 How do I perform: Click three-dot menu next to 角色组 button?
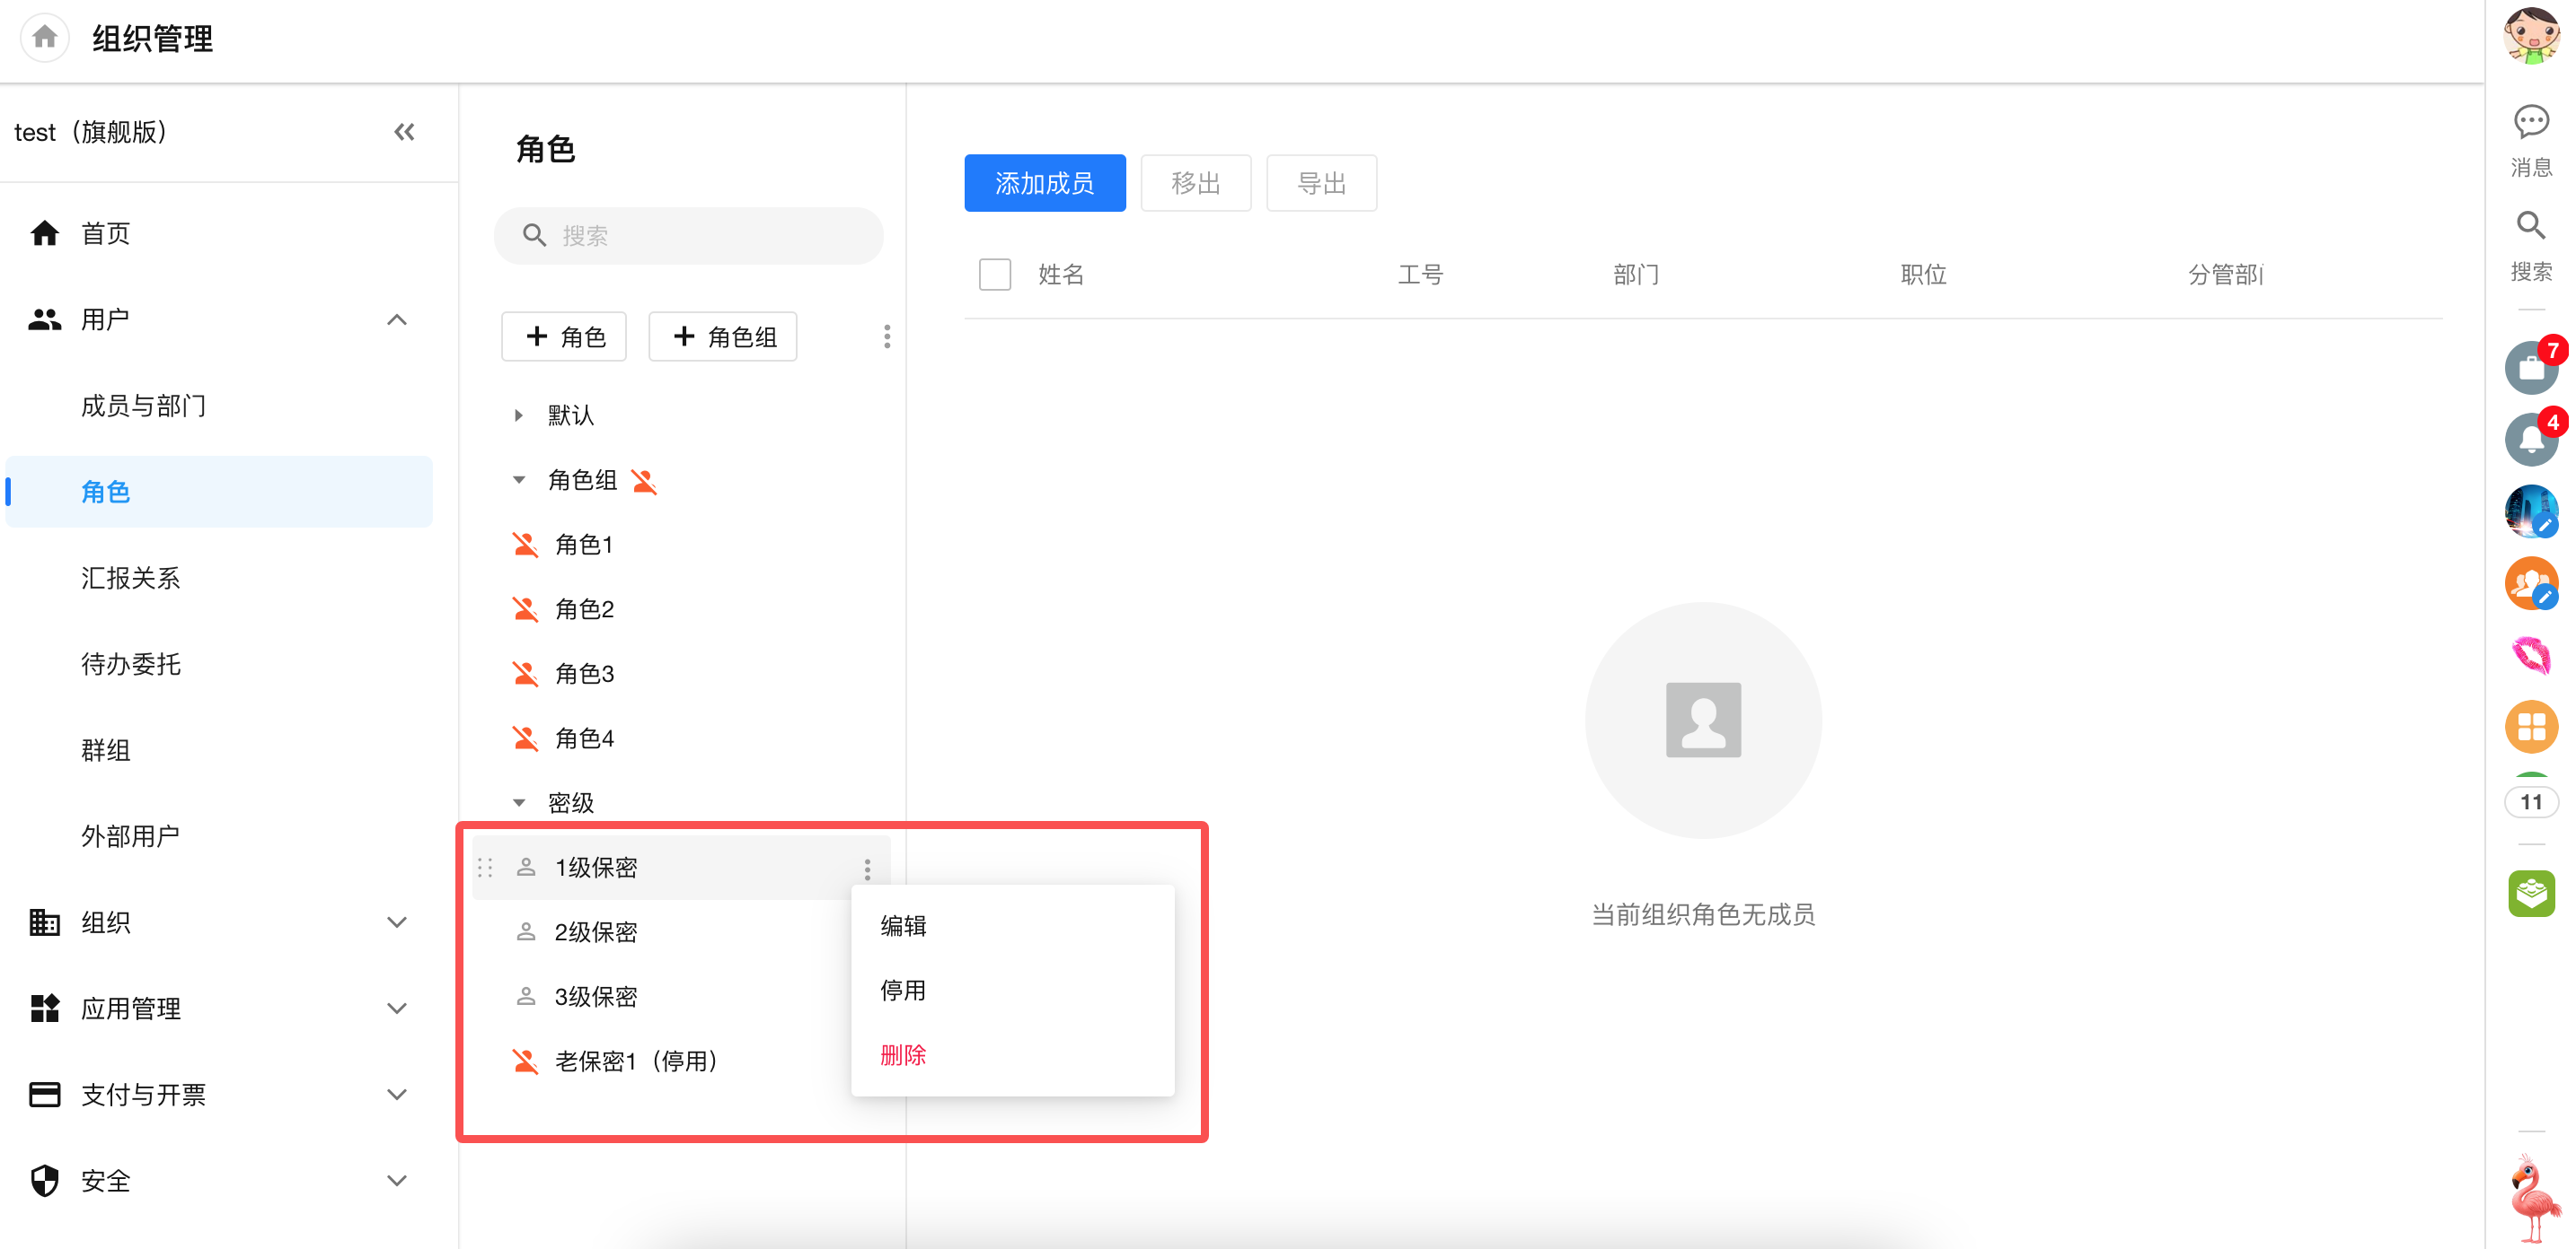click(x=886, y=336)
